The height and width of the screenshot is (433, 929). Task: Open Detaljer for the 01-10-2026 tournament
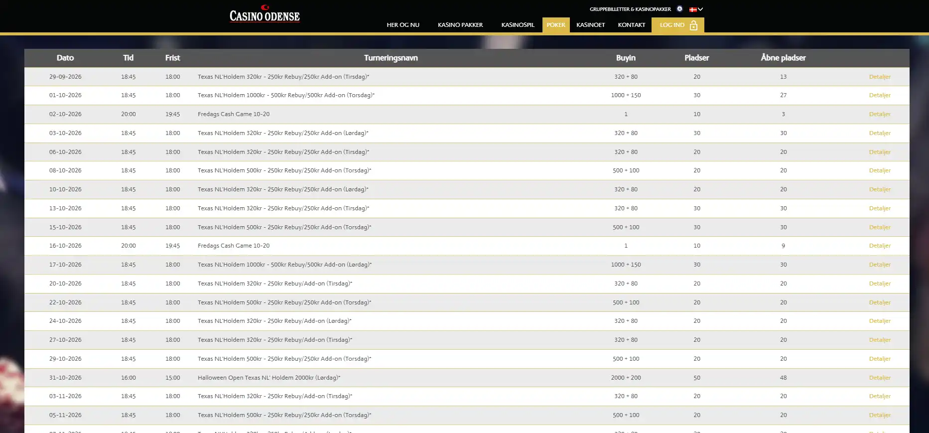[x=880, y=95]
